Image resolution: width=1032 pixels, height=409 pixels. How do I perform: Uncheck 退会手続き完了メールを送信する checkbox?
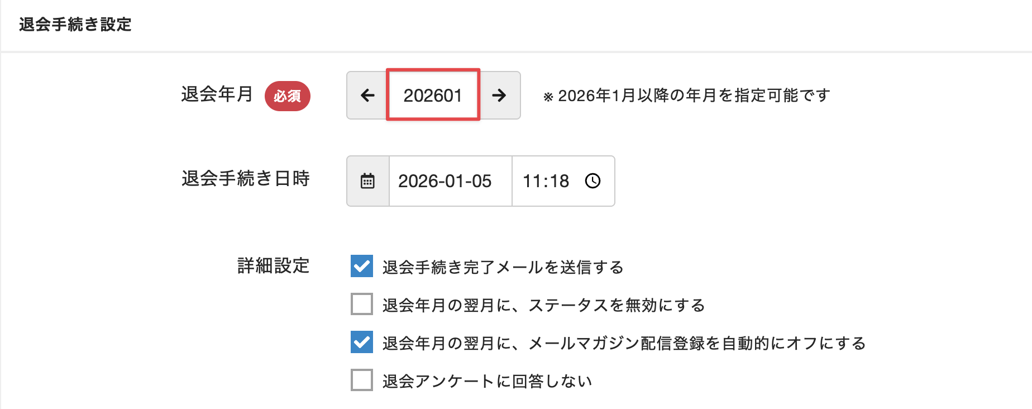362,266
